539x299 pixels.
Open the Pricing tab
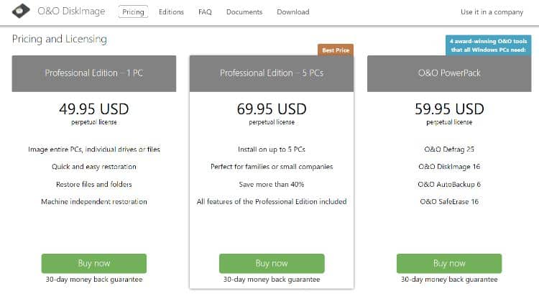coord(133,12)
